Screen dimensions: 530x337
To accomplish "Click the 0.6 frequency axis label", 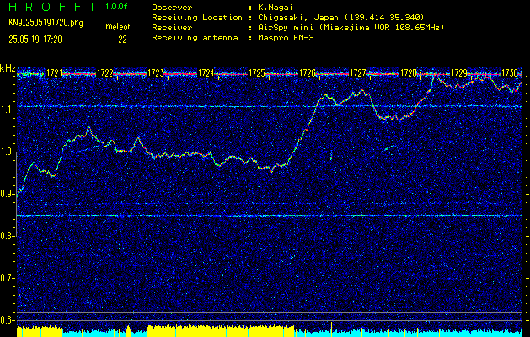I will click(8, 320).
